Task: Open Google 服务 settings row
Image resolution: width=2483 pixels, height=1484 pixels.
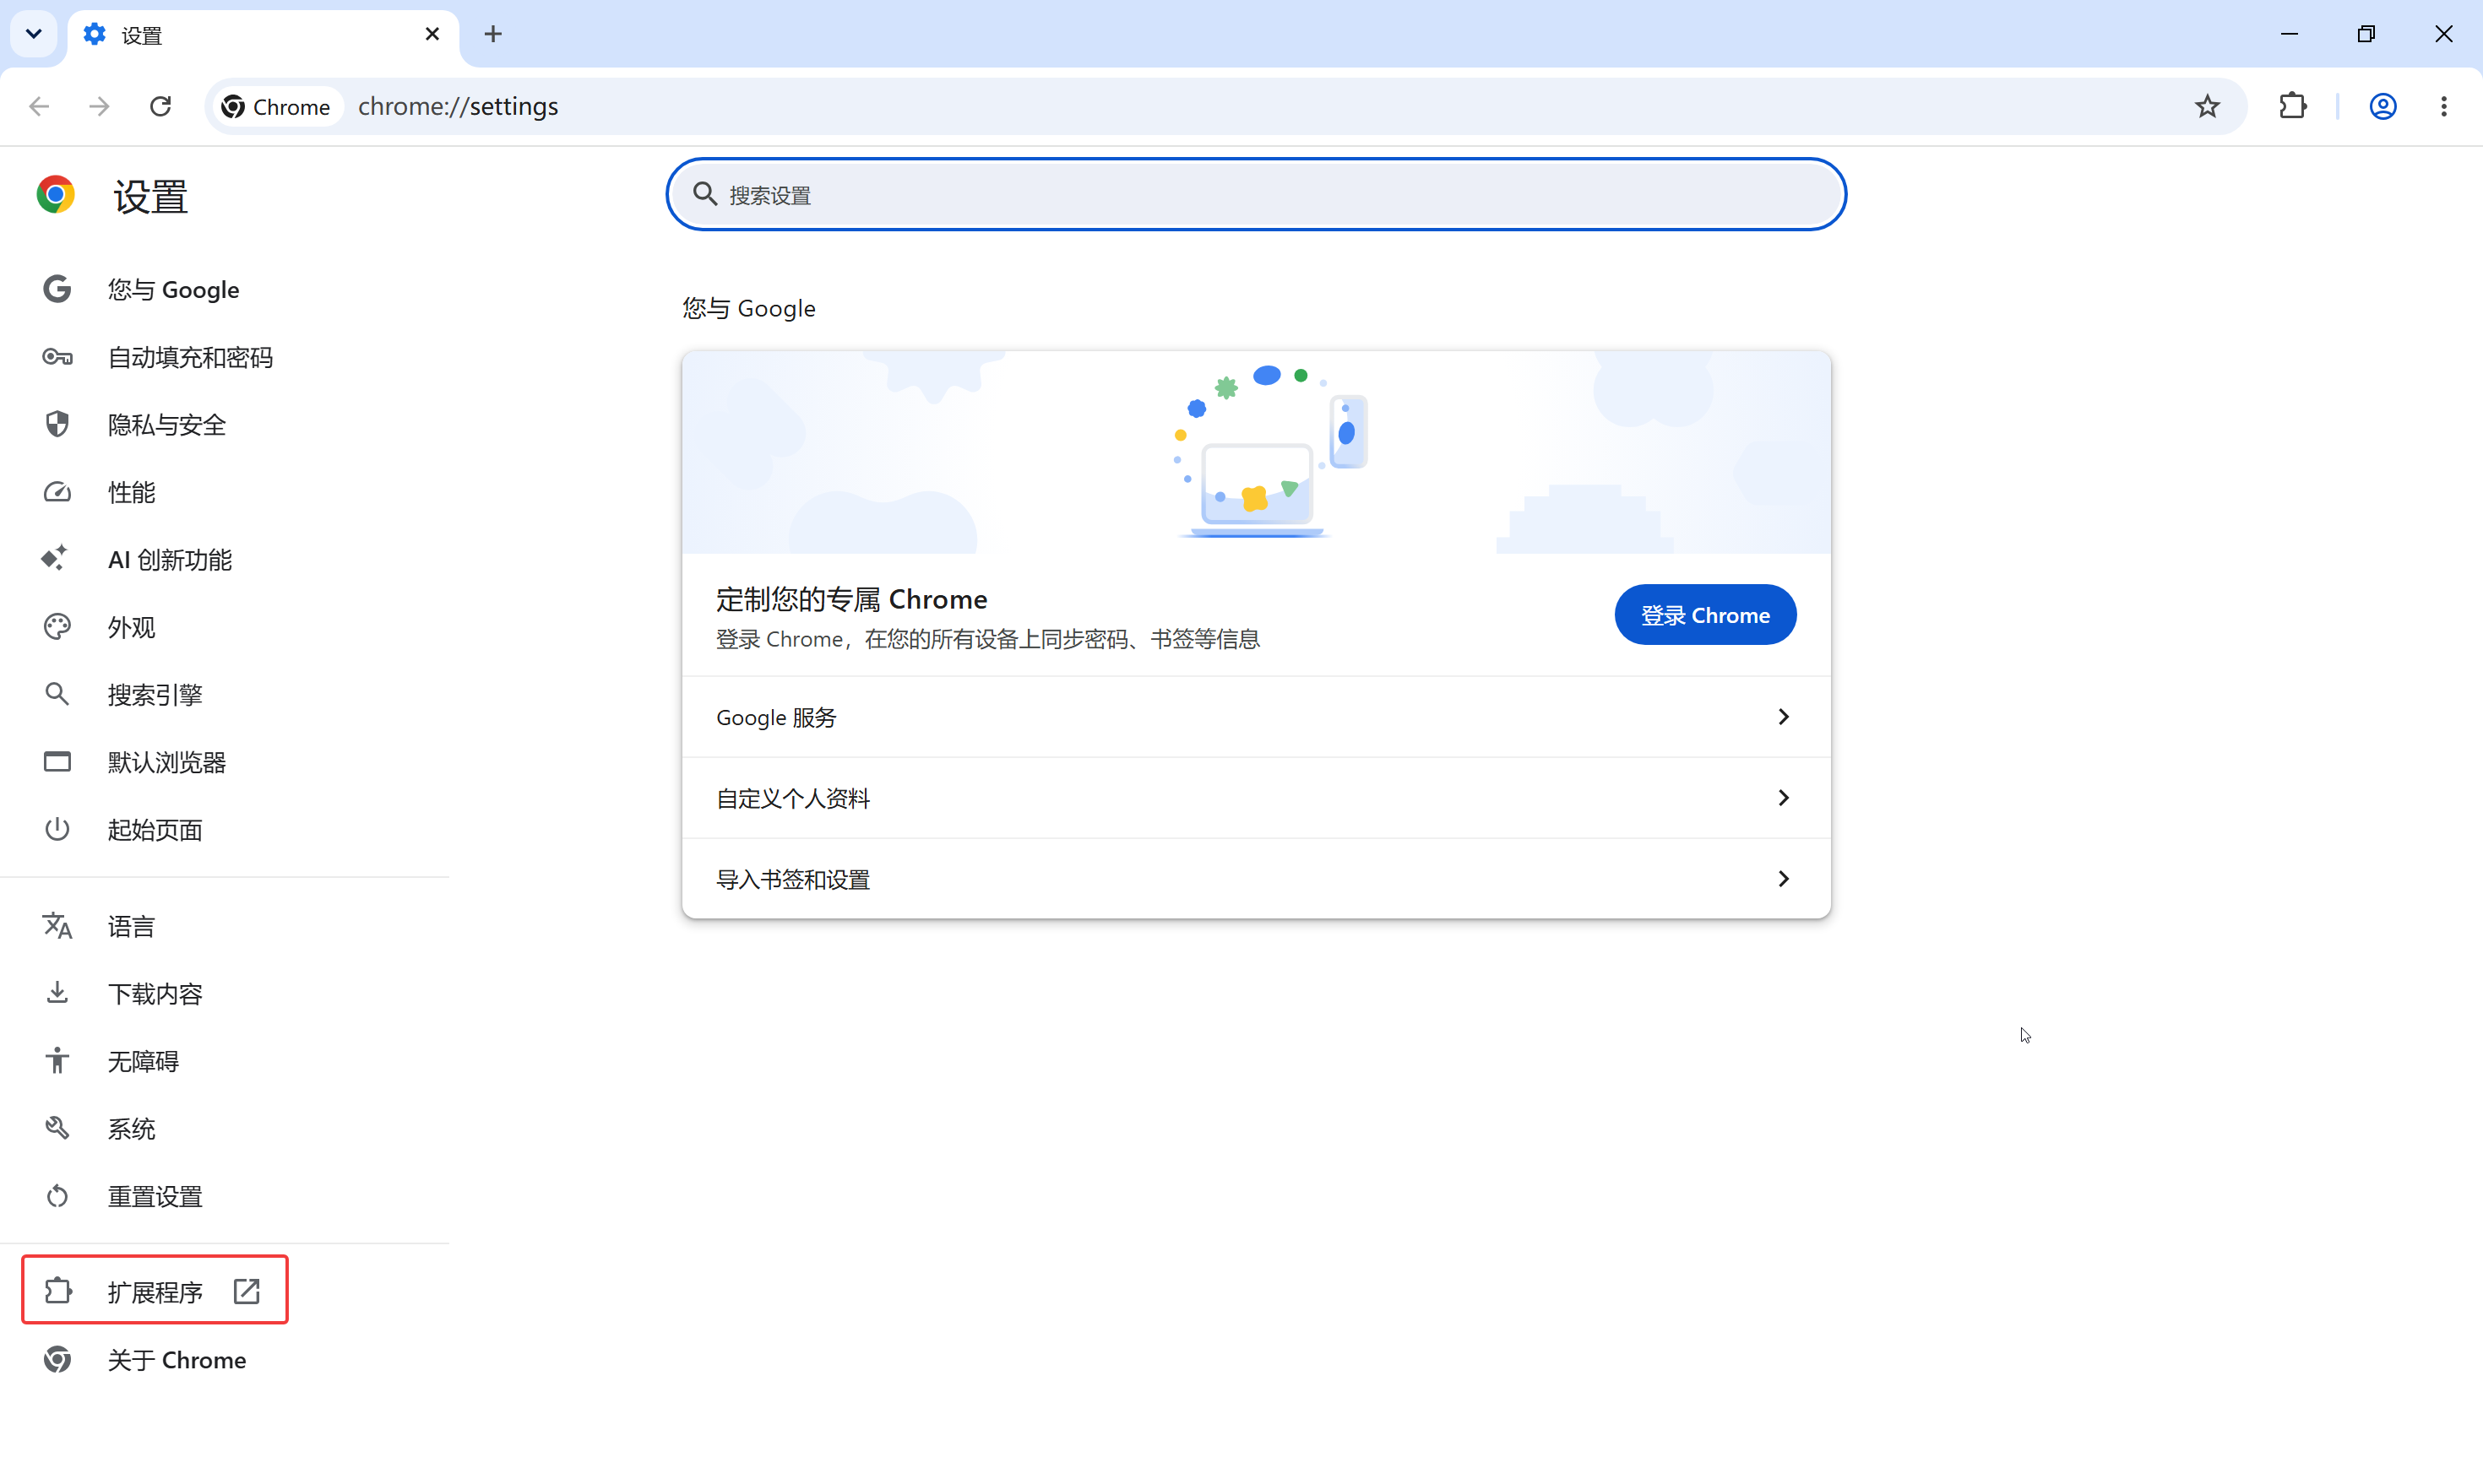Action: 1256,717
